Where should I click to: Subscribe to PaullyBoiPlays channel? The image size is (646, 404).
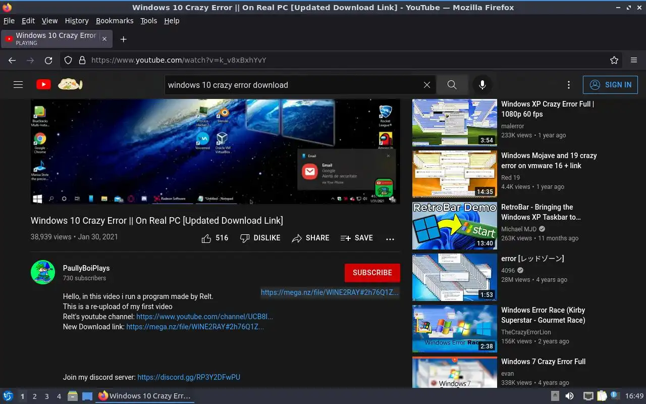[x=372, y=273]
